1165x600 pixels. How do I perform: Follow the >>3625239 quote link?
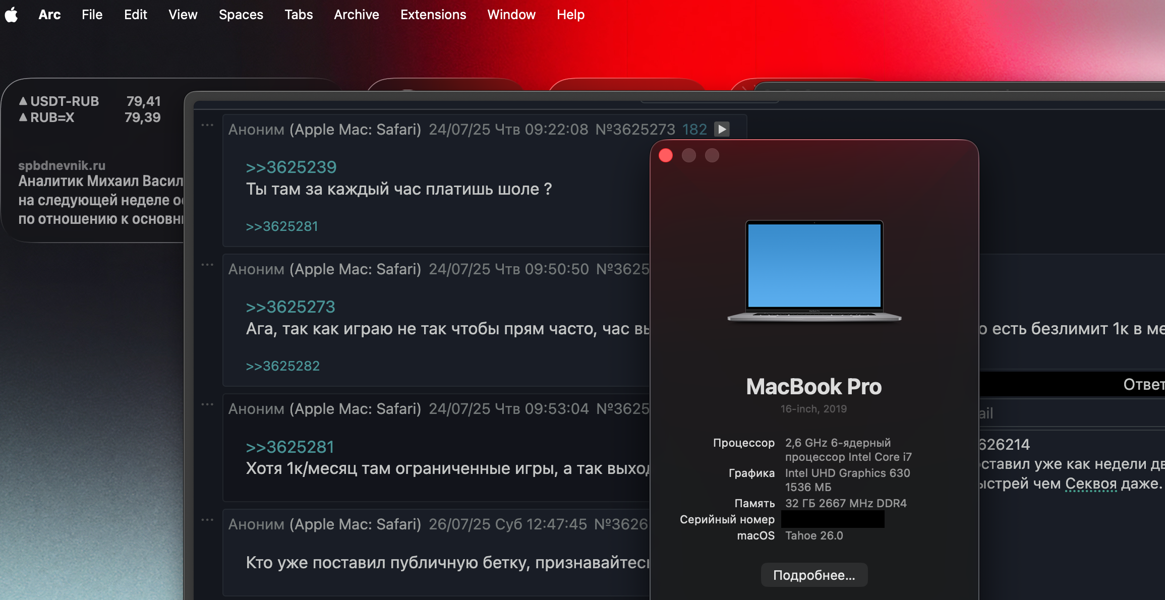(x=291, y=167)
